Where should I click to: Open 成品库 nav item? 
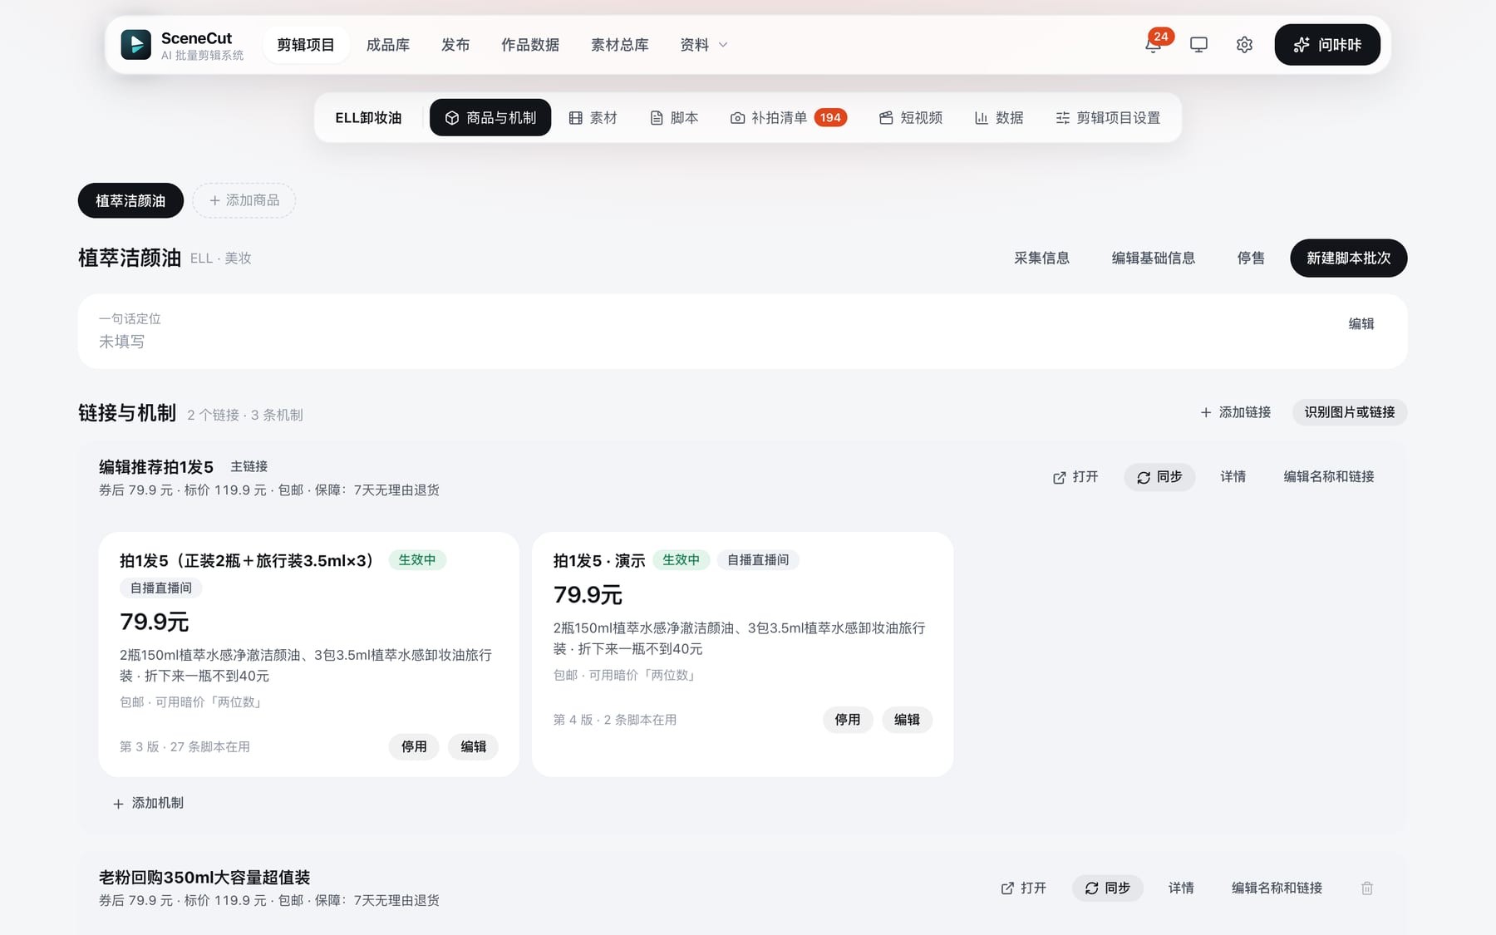tap(388, 45)
